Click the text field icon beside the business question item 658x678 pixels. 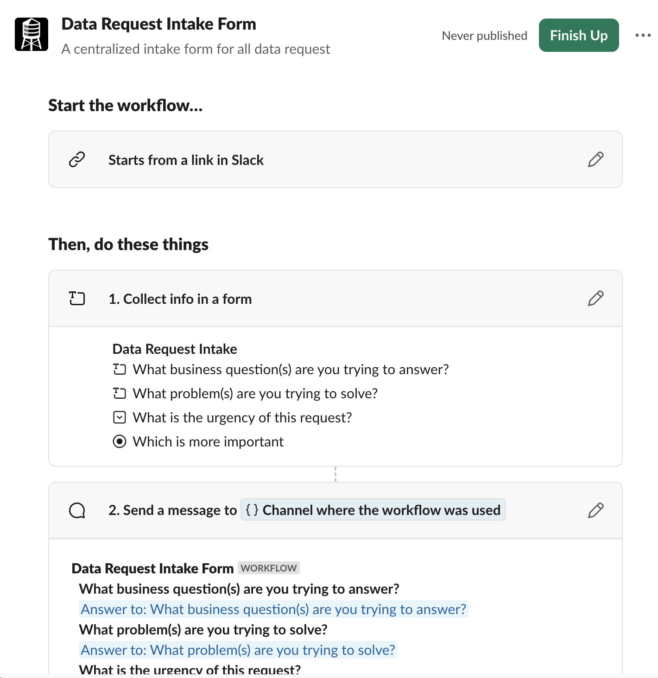click(120, 369)
